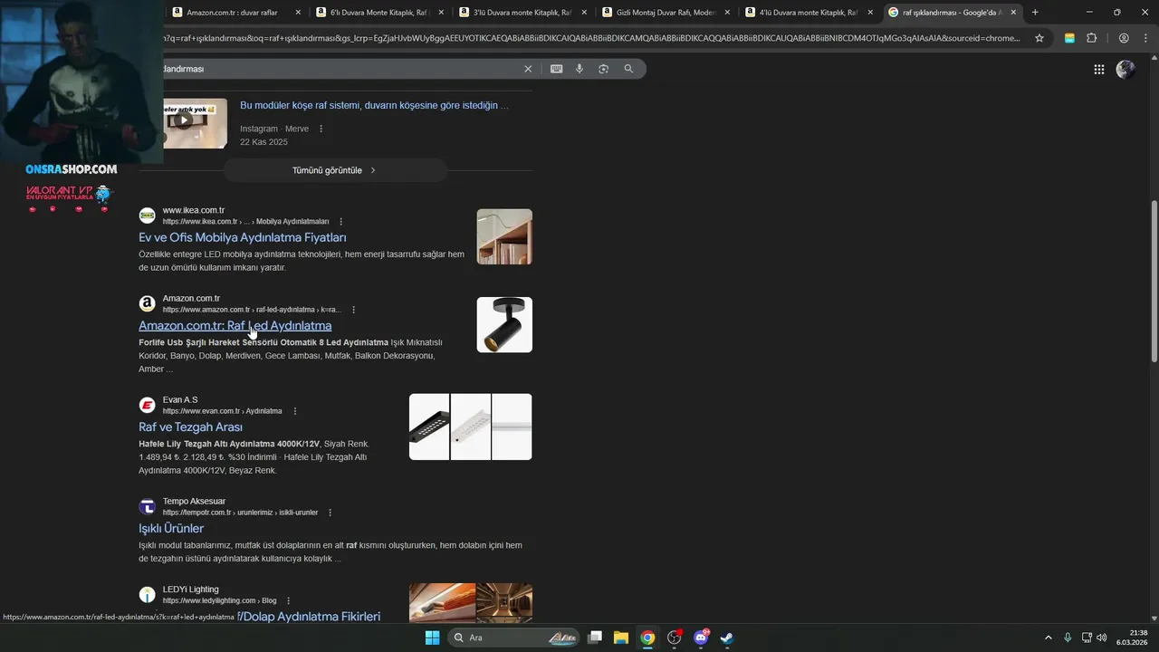This screenshot has width=1159, height=652.
Task: Open the Google apps grid
Action: pos(1098,69)
